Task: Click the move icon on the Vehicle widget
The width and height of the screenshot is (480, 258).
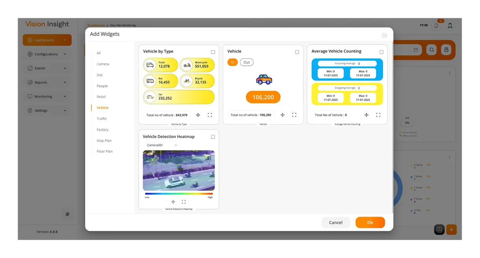Action: [283, 115]
